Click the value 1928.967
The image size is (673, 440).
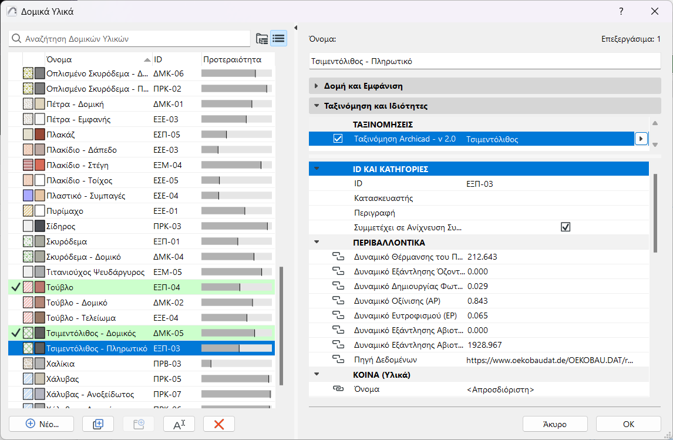click(484, 345)
